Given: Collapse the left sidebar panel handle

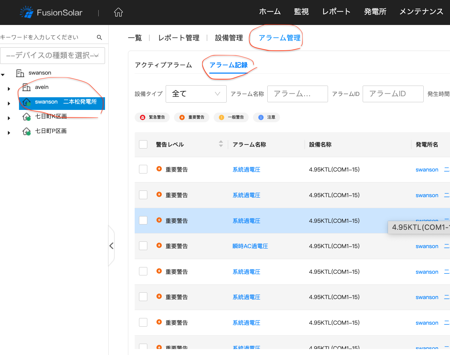Looking at the screenshot, I should tap(111, 246).
